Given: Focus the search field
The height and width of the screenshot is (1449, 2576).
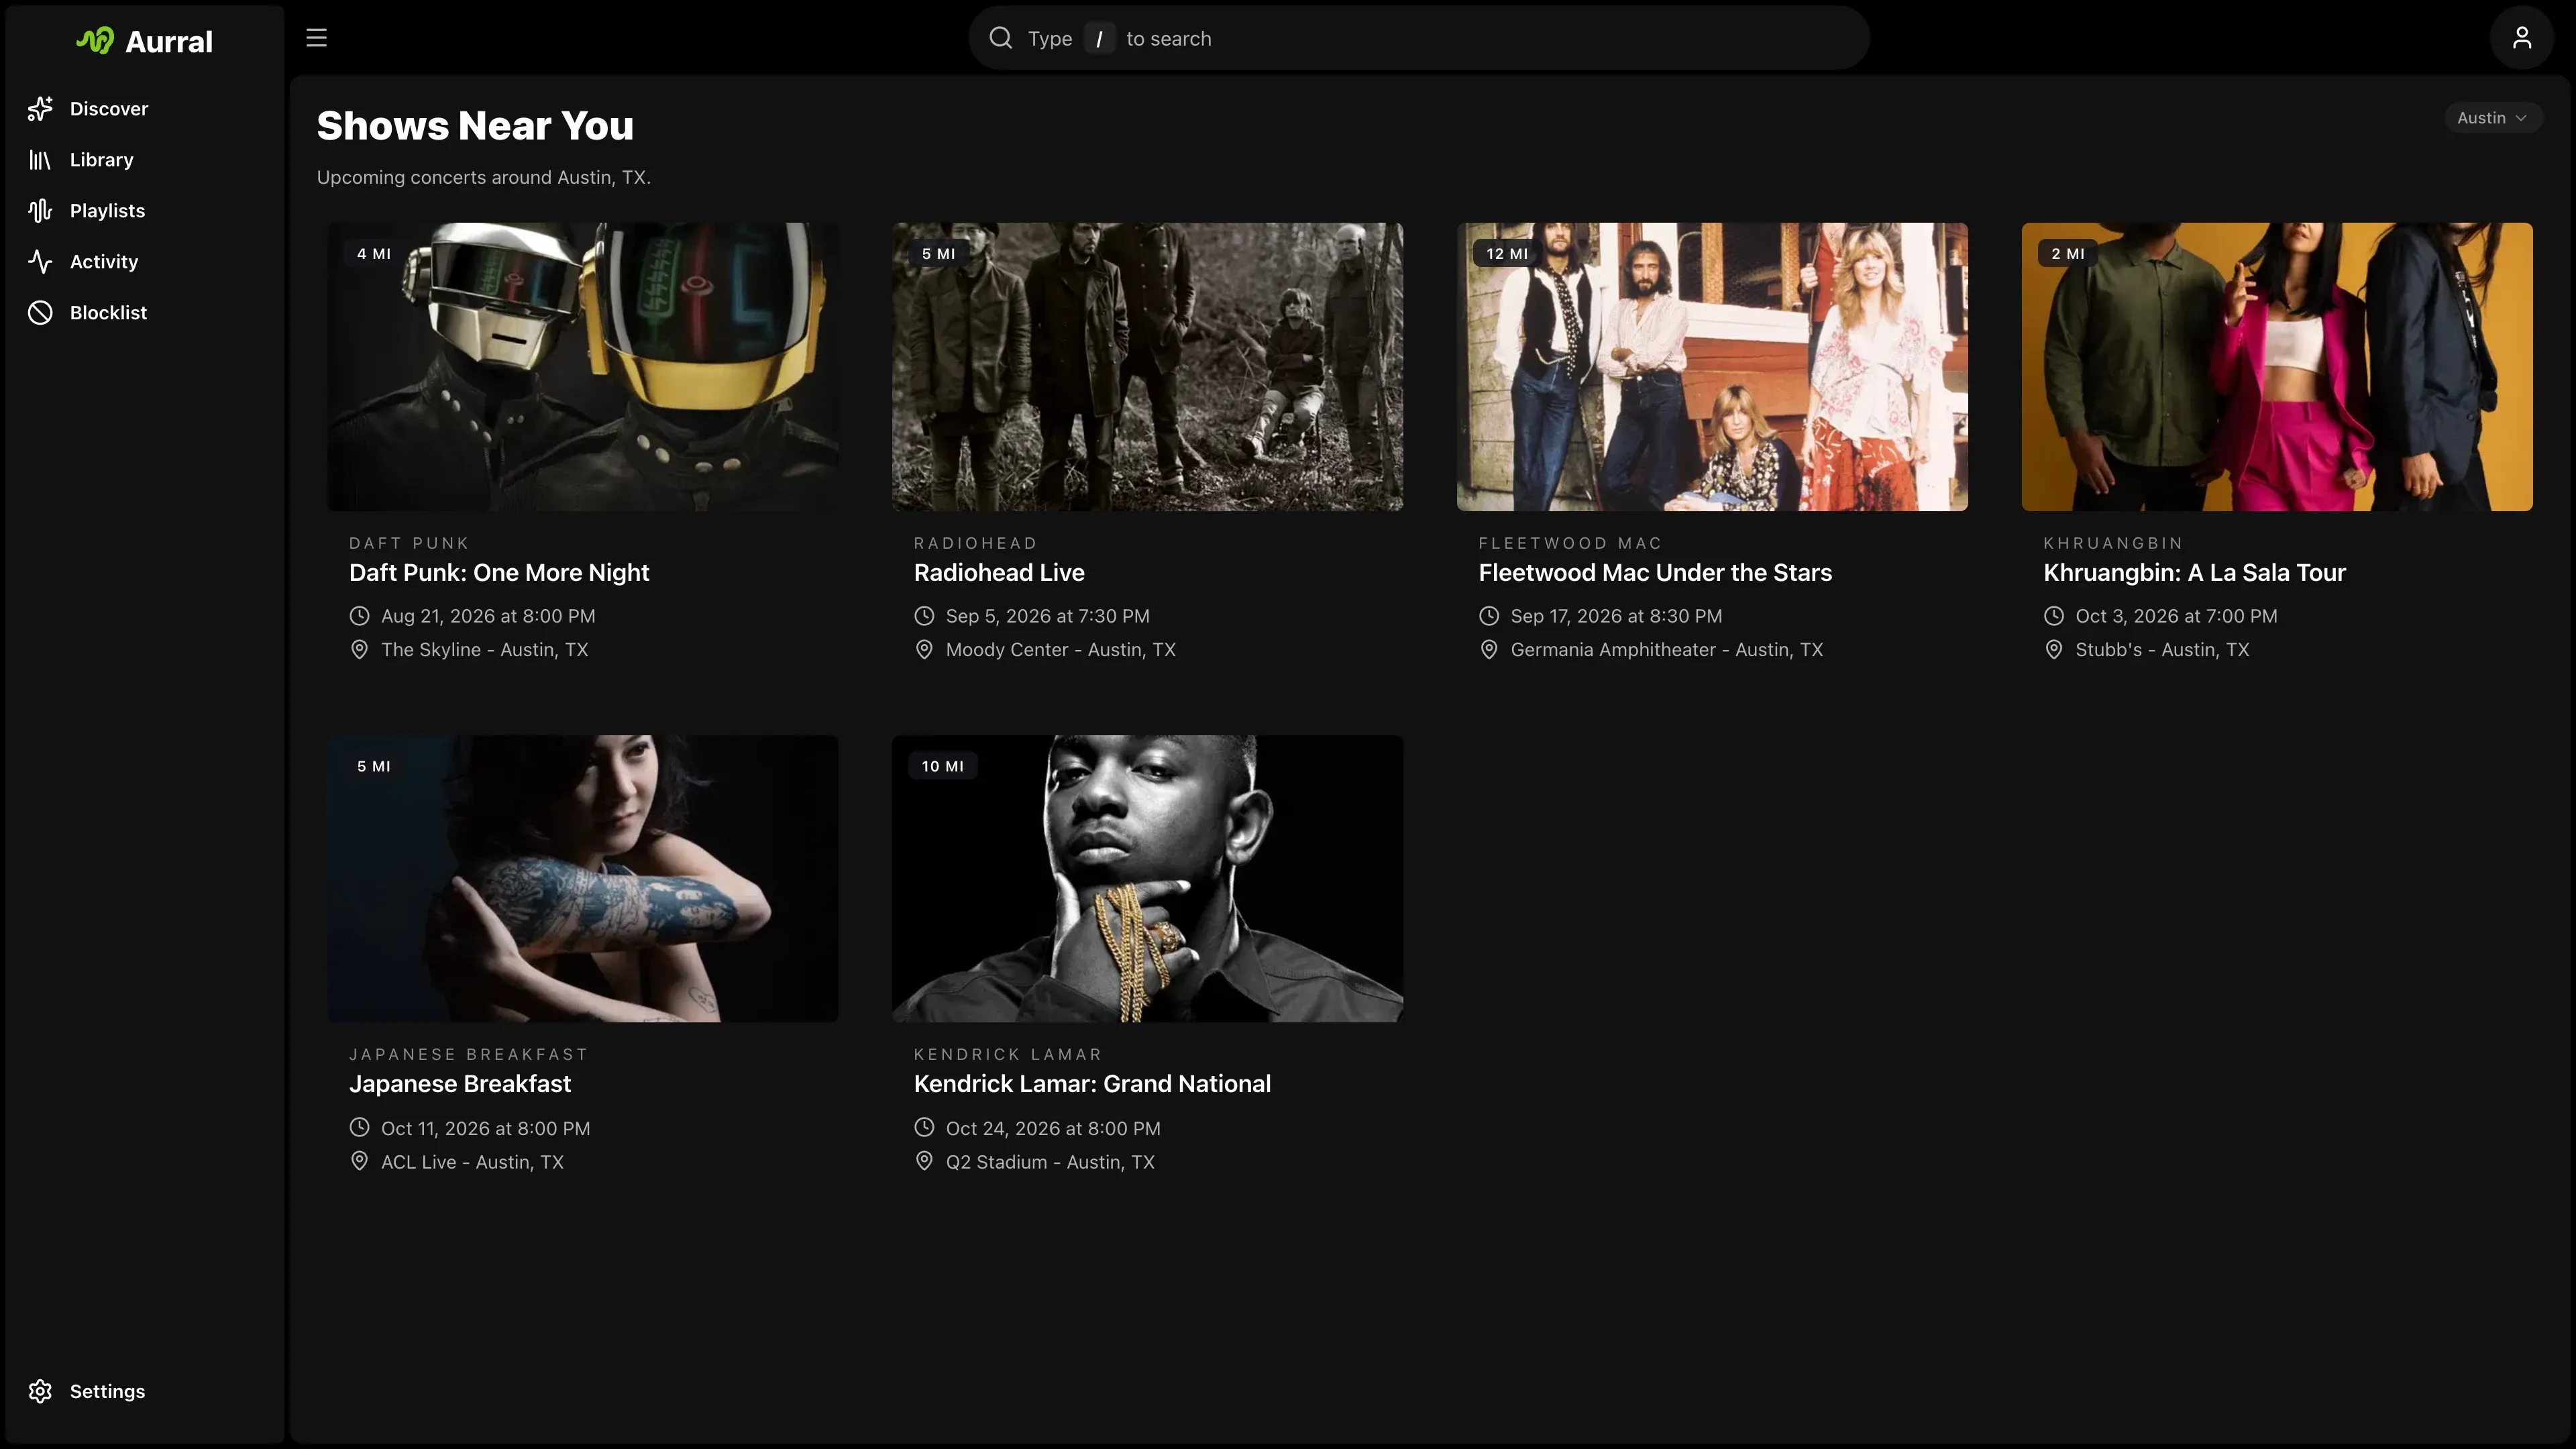Looking at the screenshot, I should click(1419, 38).
